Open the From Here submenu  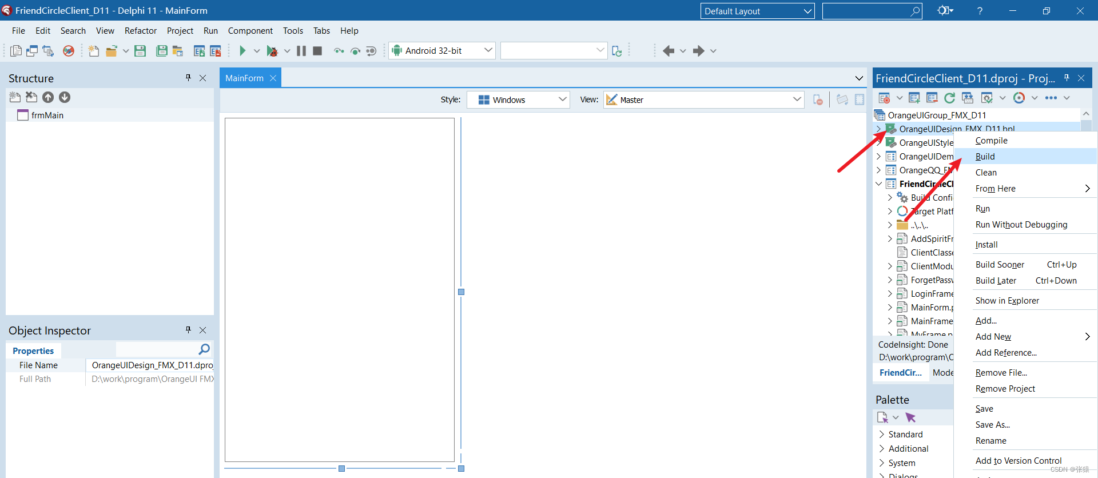tap(1026, 189)
